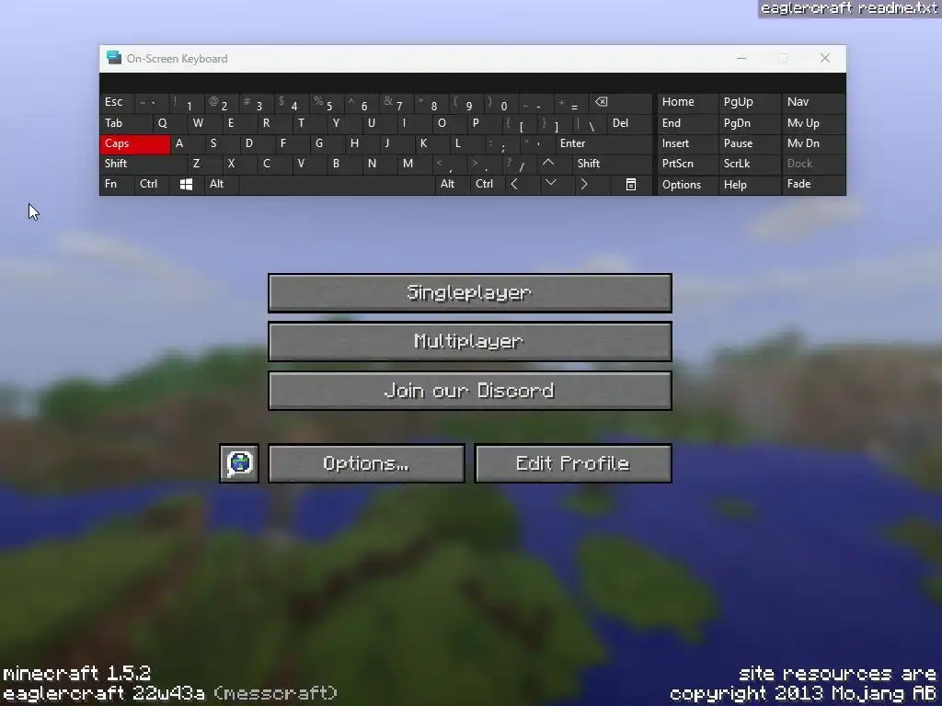
Task: Minimize the On-Screen Keyboard window
Action: click(x=742, y=58)
